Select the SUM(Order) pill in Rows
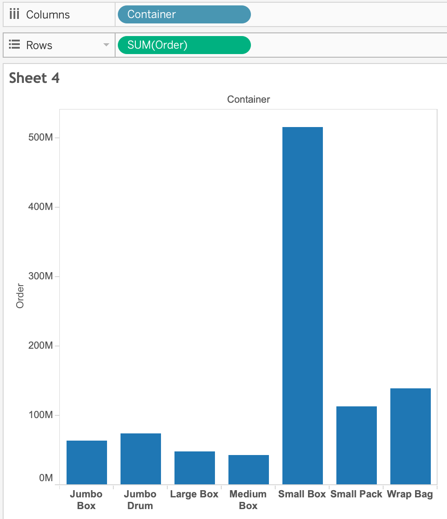Image resolution: width=447 pixels, height=519 pixels. pos(184,45)
